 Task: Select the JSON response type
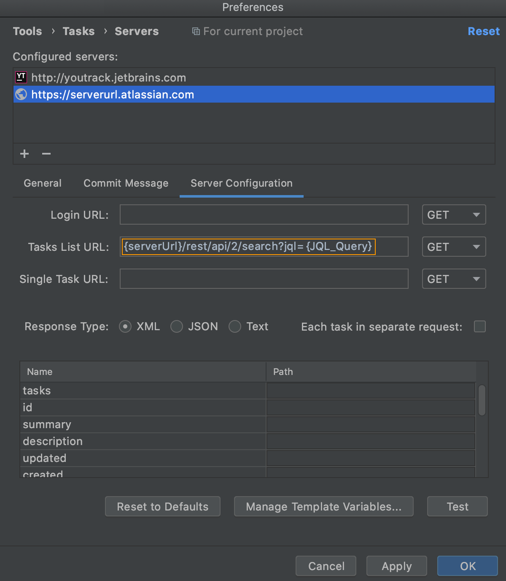(x=177, y=326)
